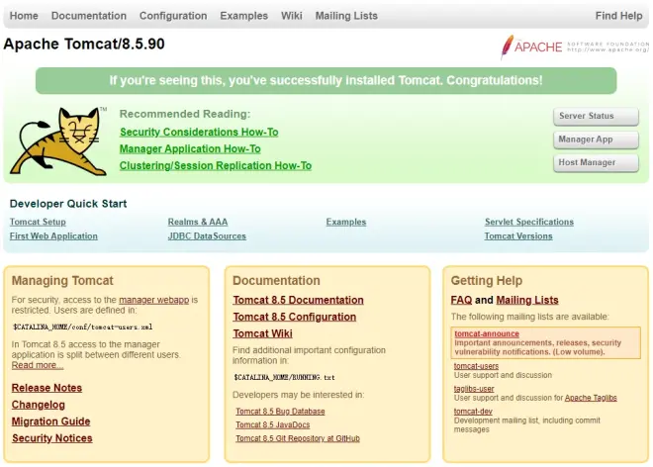Open the Tomcat Setup quick start link
Image resolution: width=653 pixels, height=467 pixels.
click(38, 222)
